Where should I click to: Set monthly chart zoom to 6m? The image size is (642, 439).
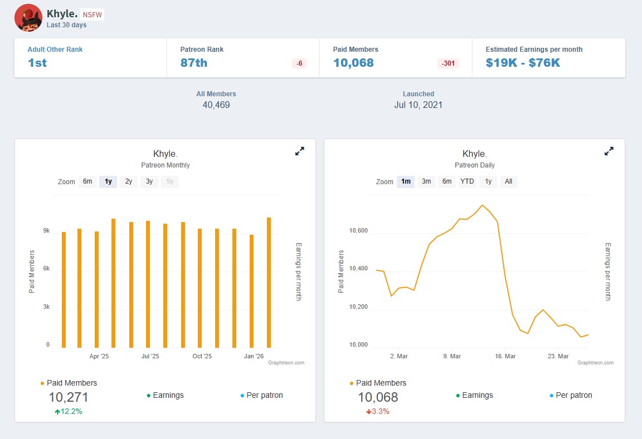tap(87, 181)
